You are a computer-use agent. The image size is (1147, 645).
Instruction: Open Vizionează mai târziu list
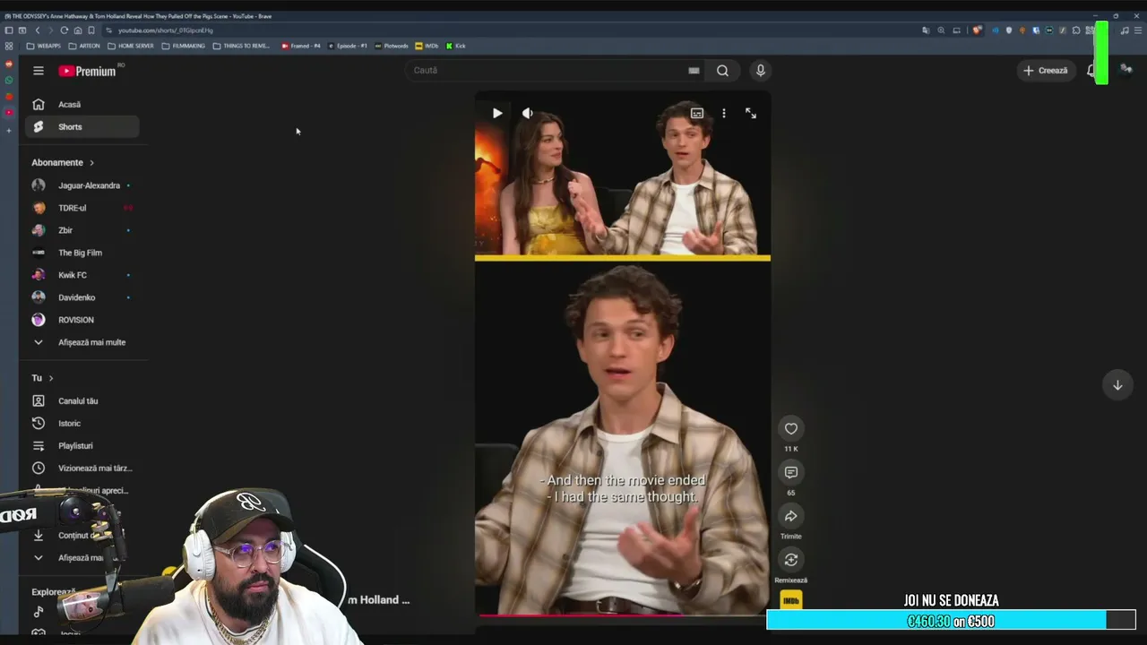click(82, 469)
